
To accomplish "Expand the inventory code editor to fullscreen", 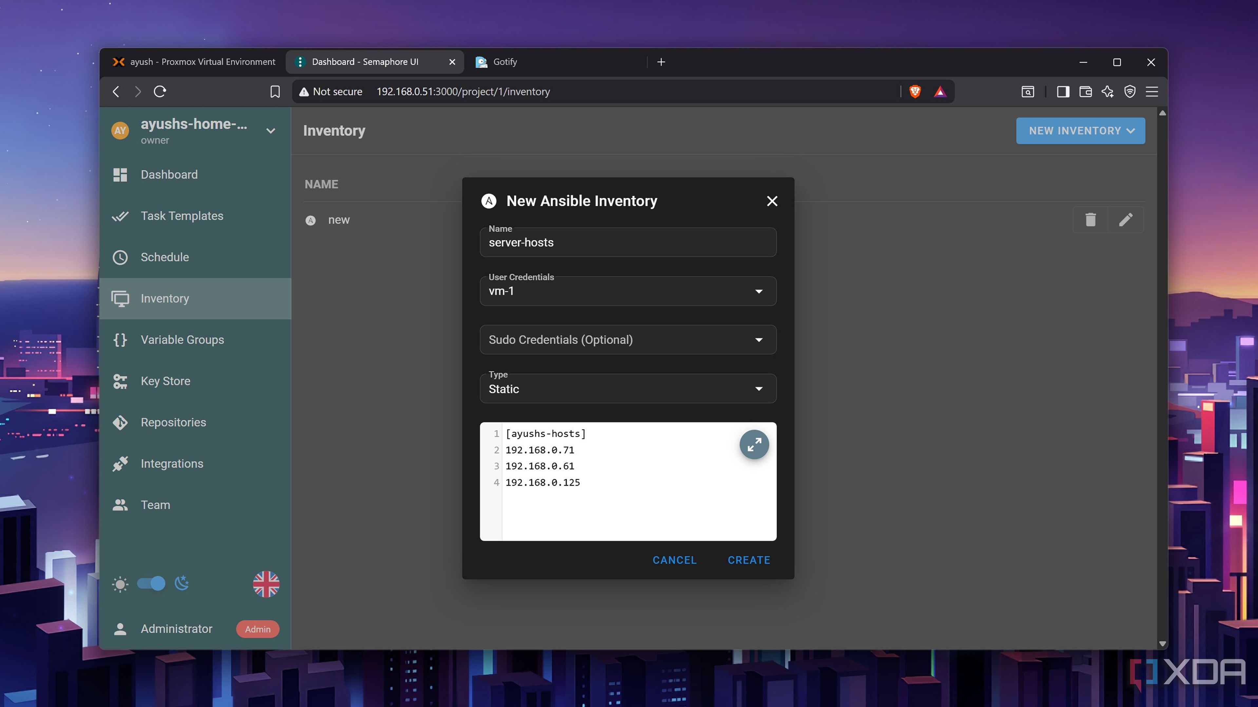I will pos(754,444).
